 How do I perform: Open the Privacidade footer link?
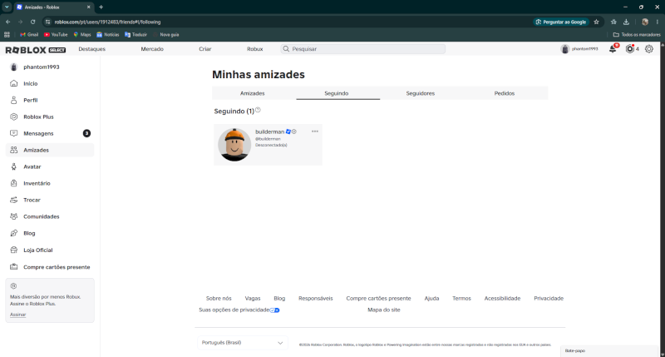pos(549,299)
